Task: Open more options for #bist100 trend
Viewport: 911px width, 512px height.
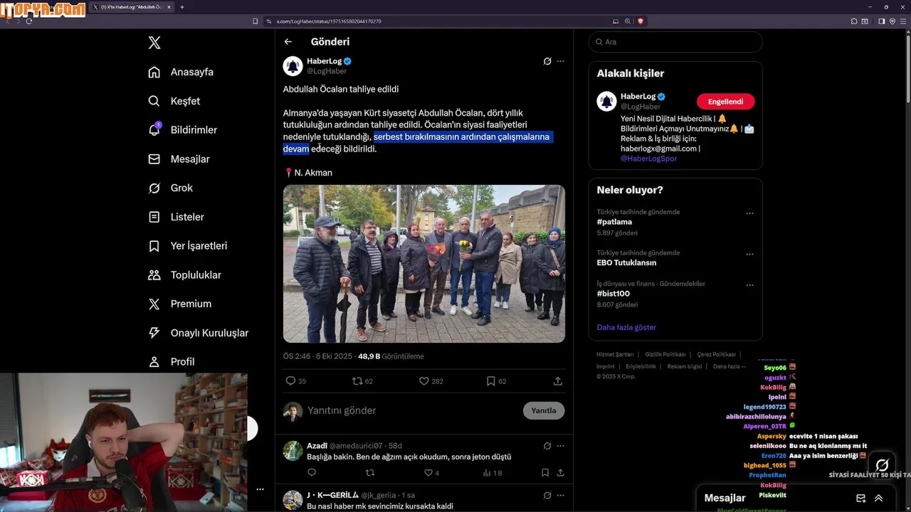Action: (x=749, y=285)
